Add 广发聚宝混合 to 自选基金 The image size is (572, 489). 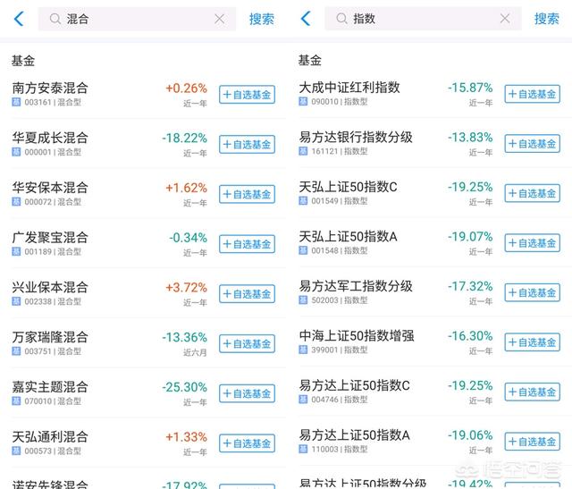tap(247, 244)
